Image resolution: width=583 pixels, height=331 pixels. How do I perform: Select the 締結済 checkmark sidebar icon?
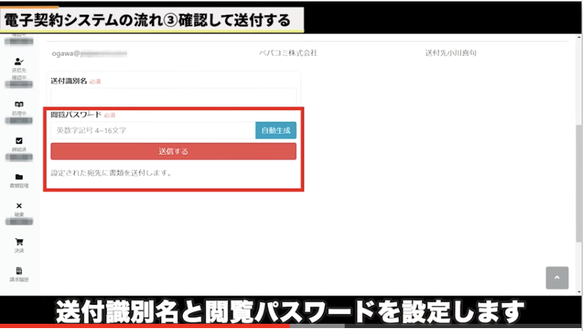19,142
